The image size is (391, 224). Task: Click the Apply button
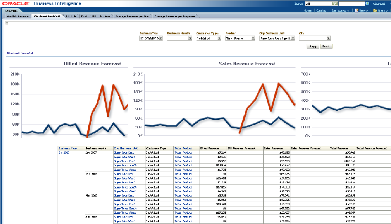(x=313, y=46)
